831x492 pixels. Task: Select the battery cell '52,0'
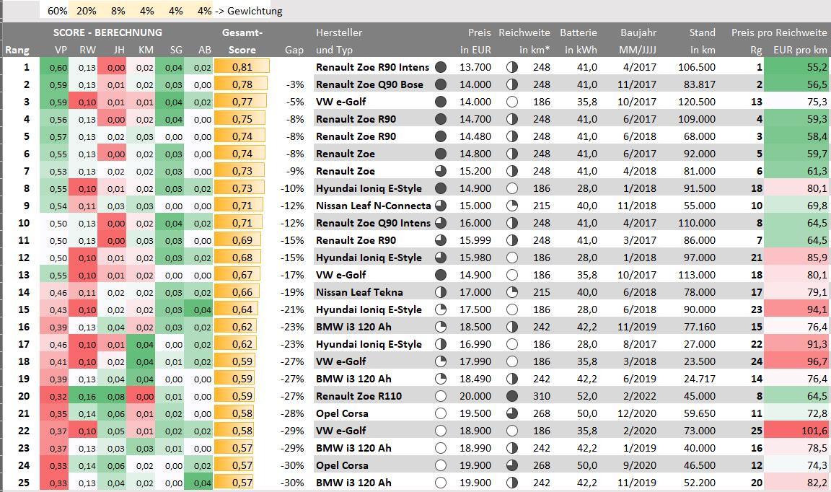(587, 396)
